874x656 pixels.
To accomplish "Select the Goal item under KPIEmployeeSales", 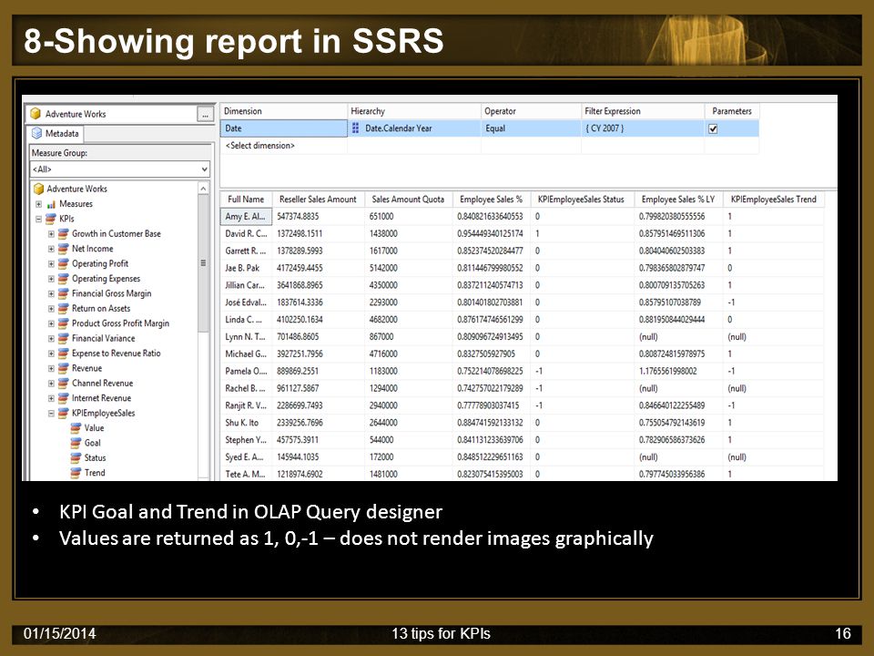I will pos(93,443).
